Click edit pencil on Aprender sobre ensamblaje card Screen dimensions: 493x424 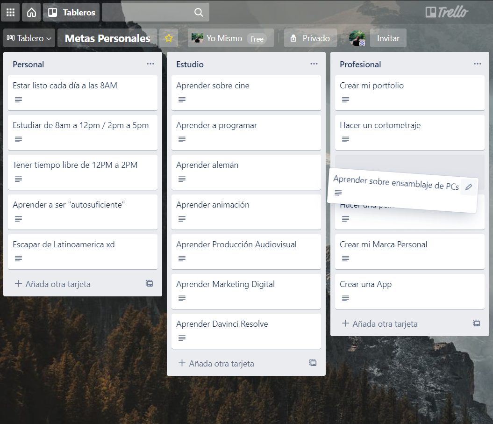click(x=469, y=187)
